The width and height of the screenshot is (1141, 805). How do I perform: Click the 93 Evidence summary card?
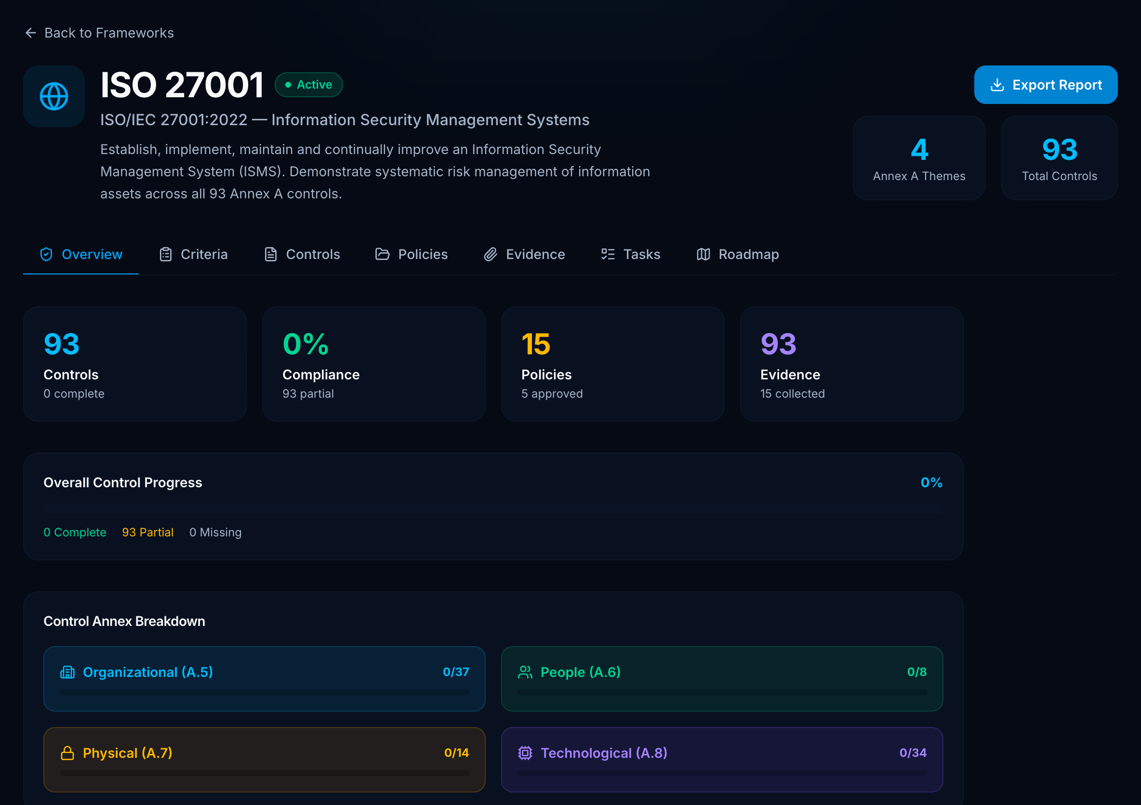pyautogui.click(x=852, y=364)
